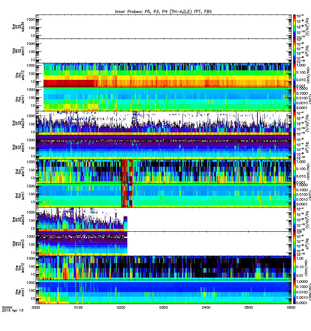Click the 0400 time axis label
Screen dimensions: 311x331
pos(206,307)
